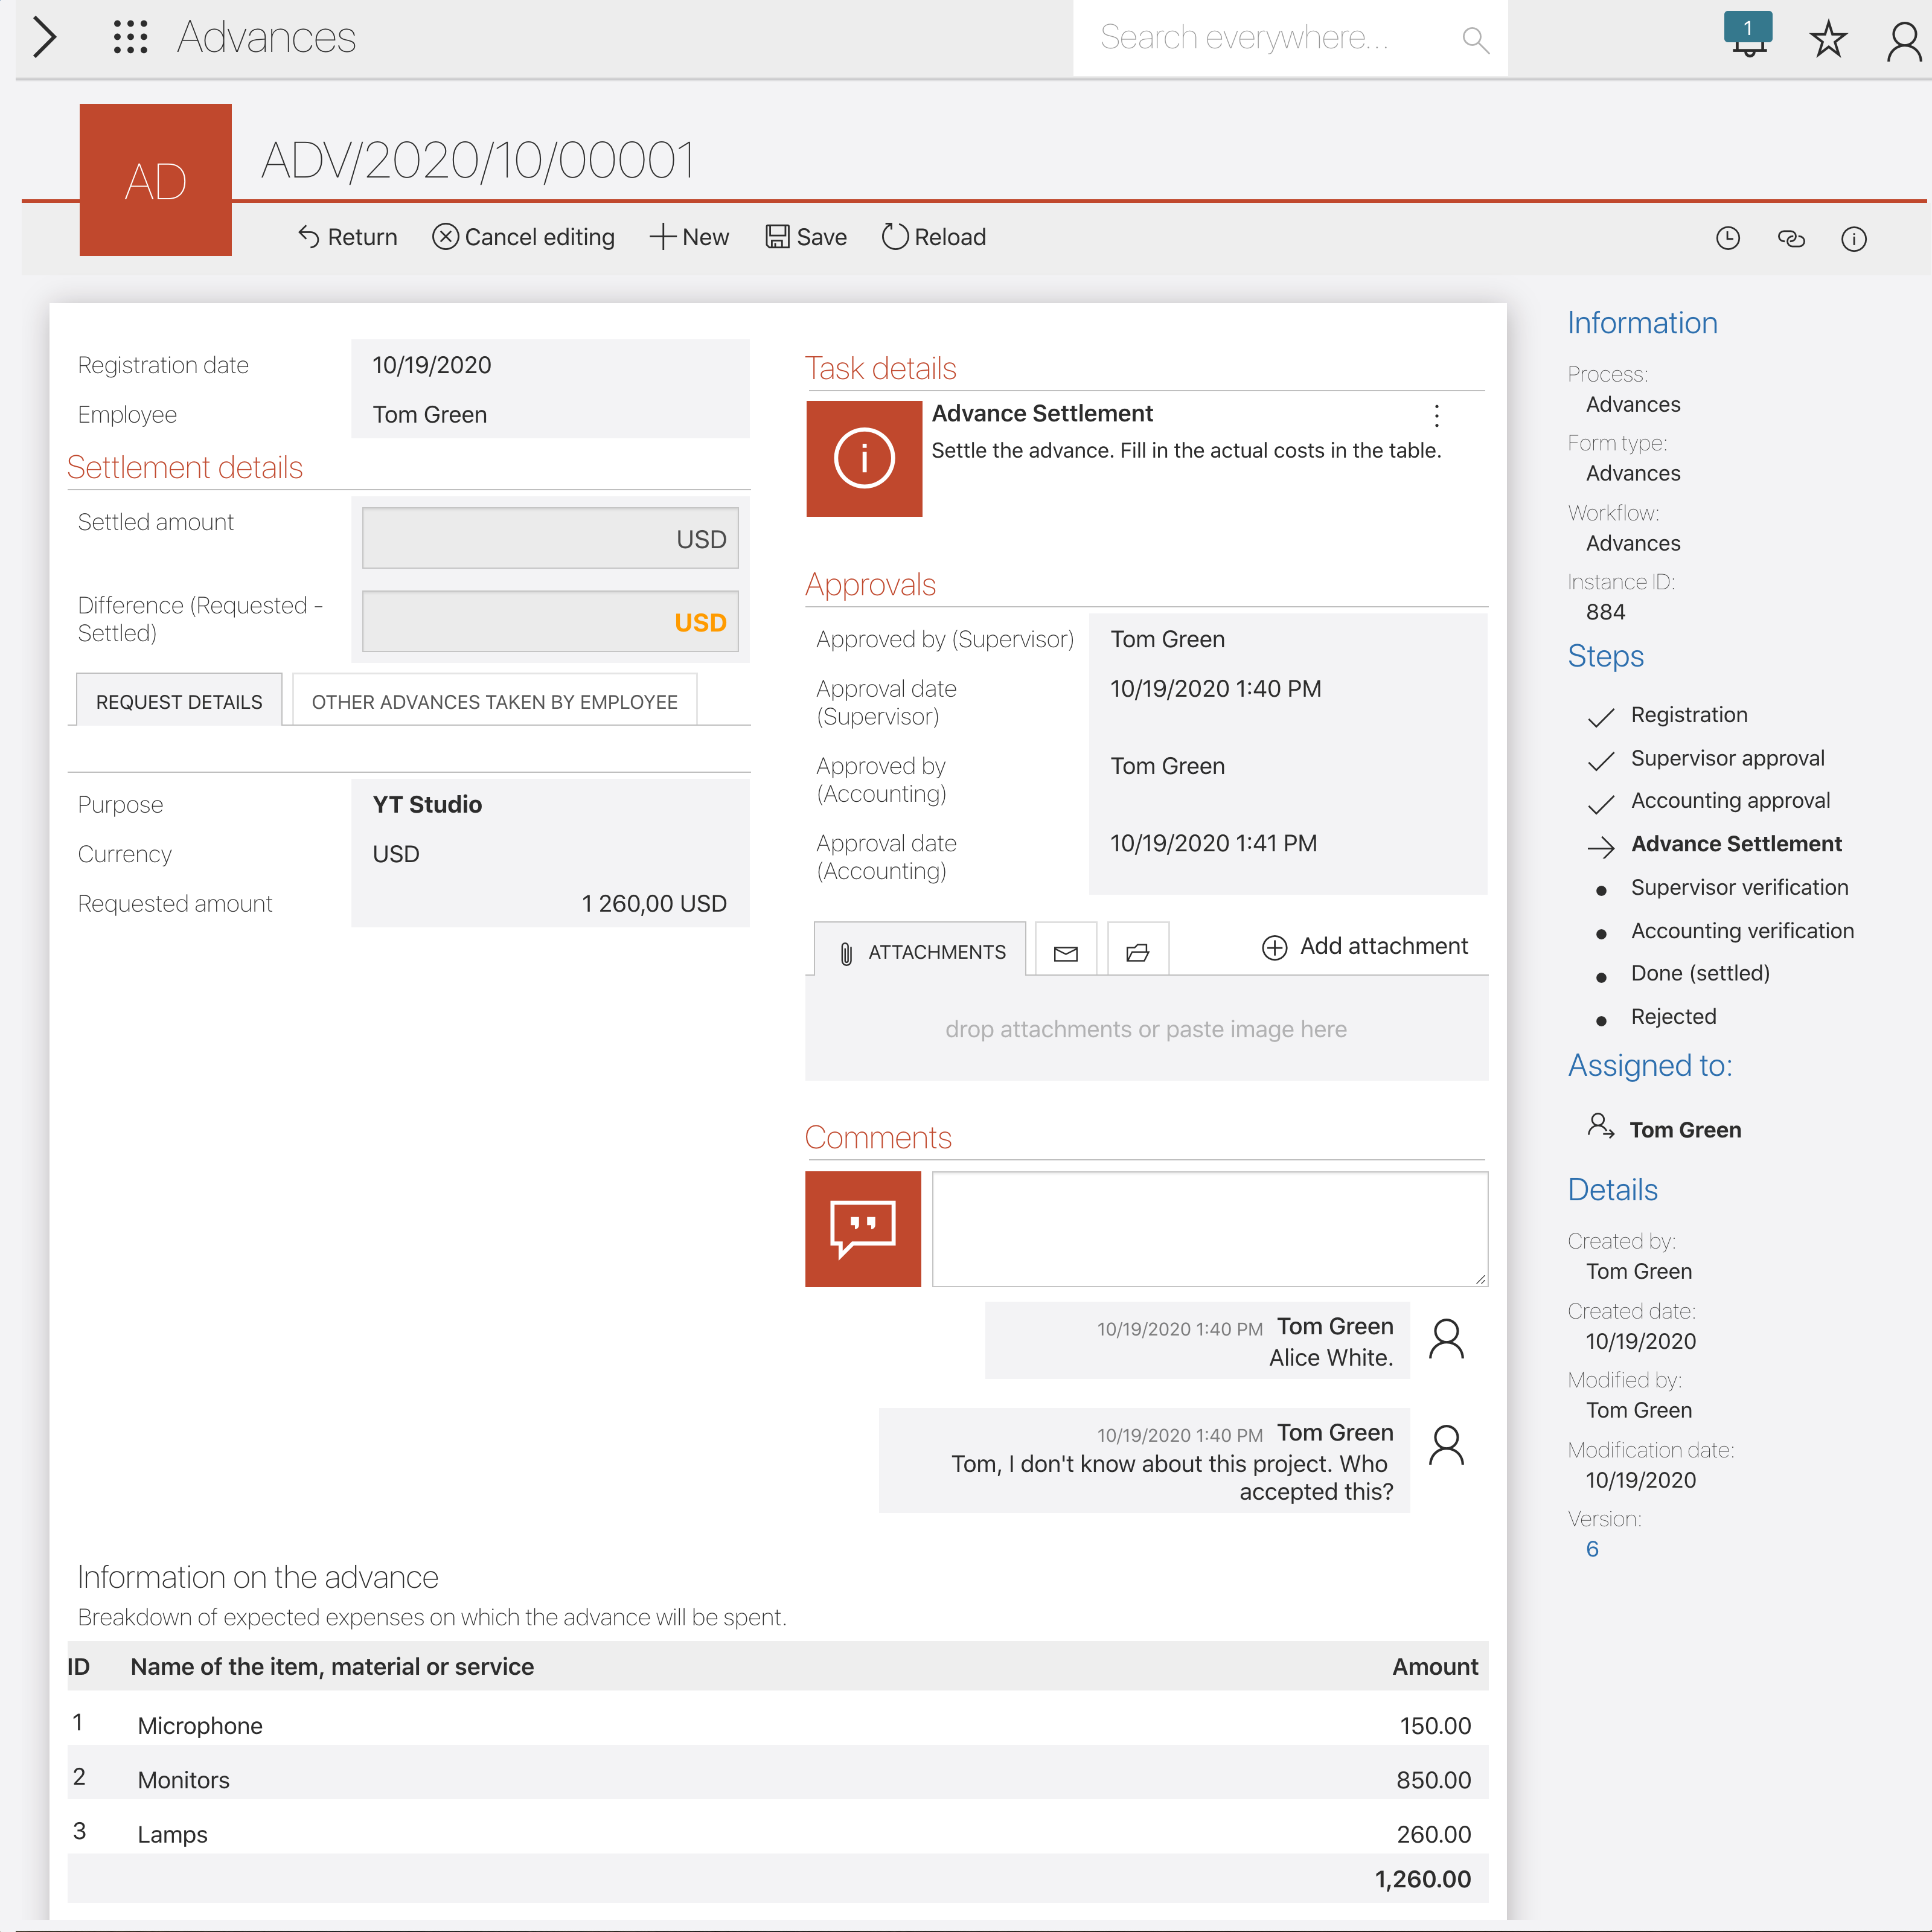The image size is (1932, 1932).
Task: Select the Request Details tab
Action: pyautogui.click(x=179, y=702)
